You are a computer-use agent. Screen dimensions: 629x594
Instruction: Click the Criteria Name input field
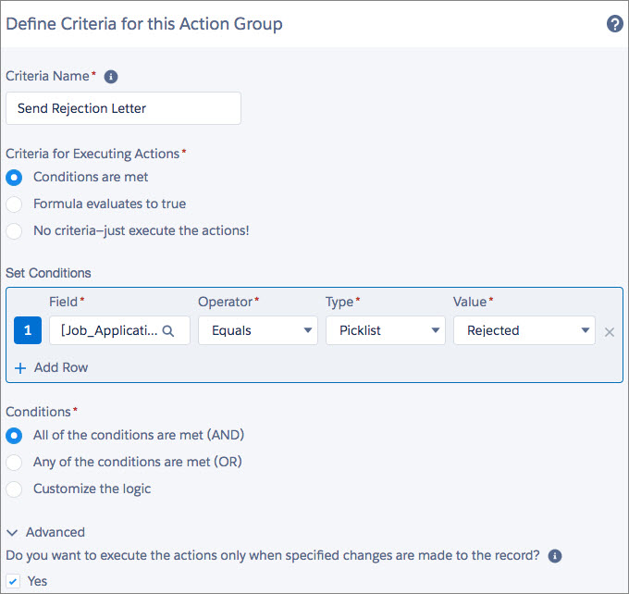coord(124,108)
